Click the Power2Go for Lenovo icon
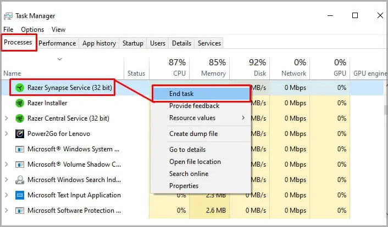This screenshot has height=227, width=388. point(20,134)
